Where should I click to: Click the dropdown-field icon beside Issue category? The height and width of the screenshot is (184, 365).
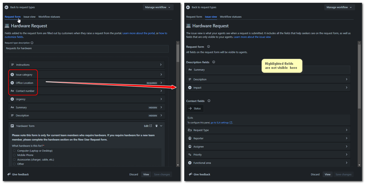pos(12,74)
